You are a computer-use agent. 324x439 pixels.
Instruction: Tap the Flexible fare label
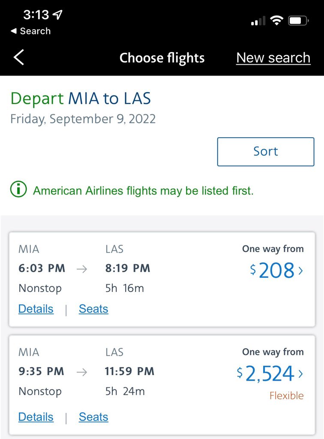(286, 396)
